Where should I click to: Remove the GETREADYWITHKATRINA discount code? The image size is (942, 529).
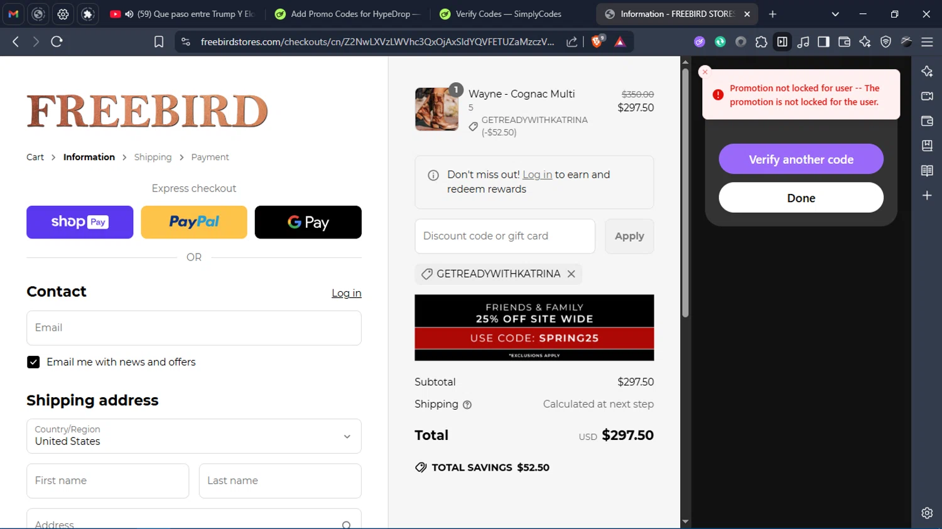pos(571,274)
